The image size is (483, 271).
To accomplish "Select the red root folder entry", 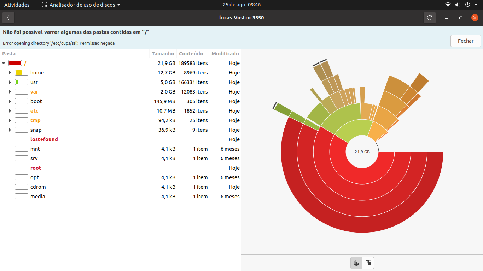I will [36, 168].
